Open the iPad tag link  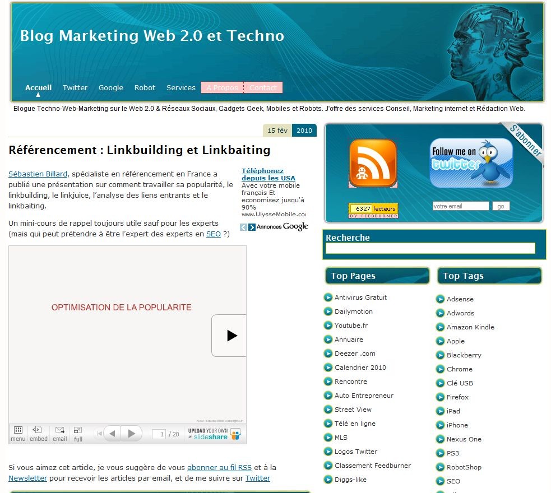[453, 411]
